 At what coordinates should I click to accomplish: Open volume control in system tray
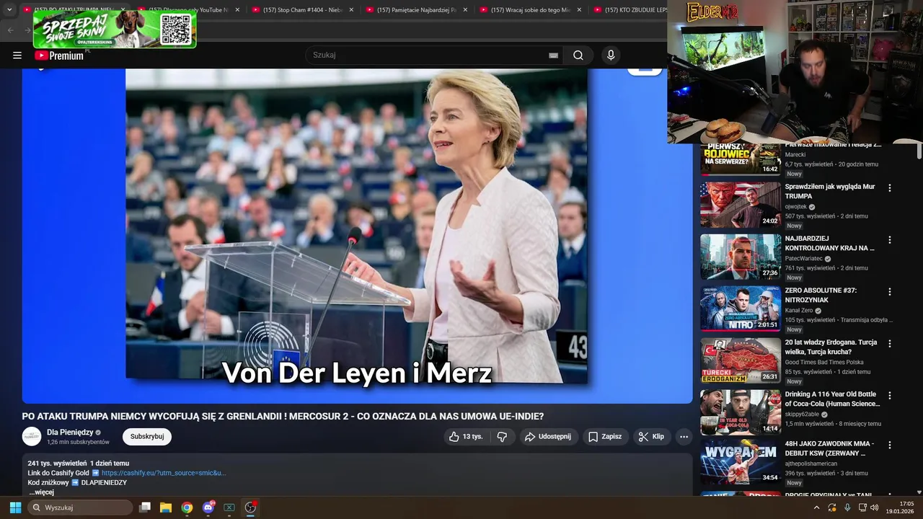(876, 507)
